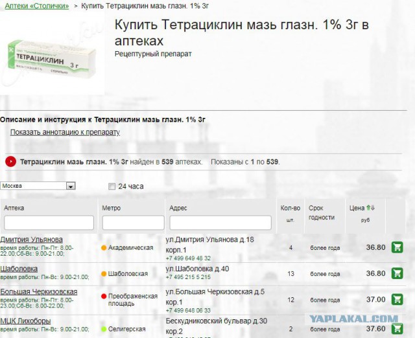Focus the Аптека filter input
The height and width of the screenshot is (338, 415).
[49, 223]
